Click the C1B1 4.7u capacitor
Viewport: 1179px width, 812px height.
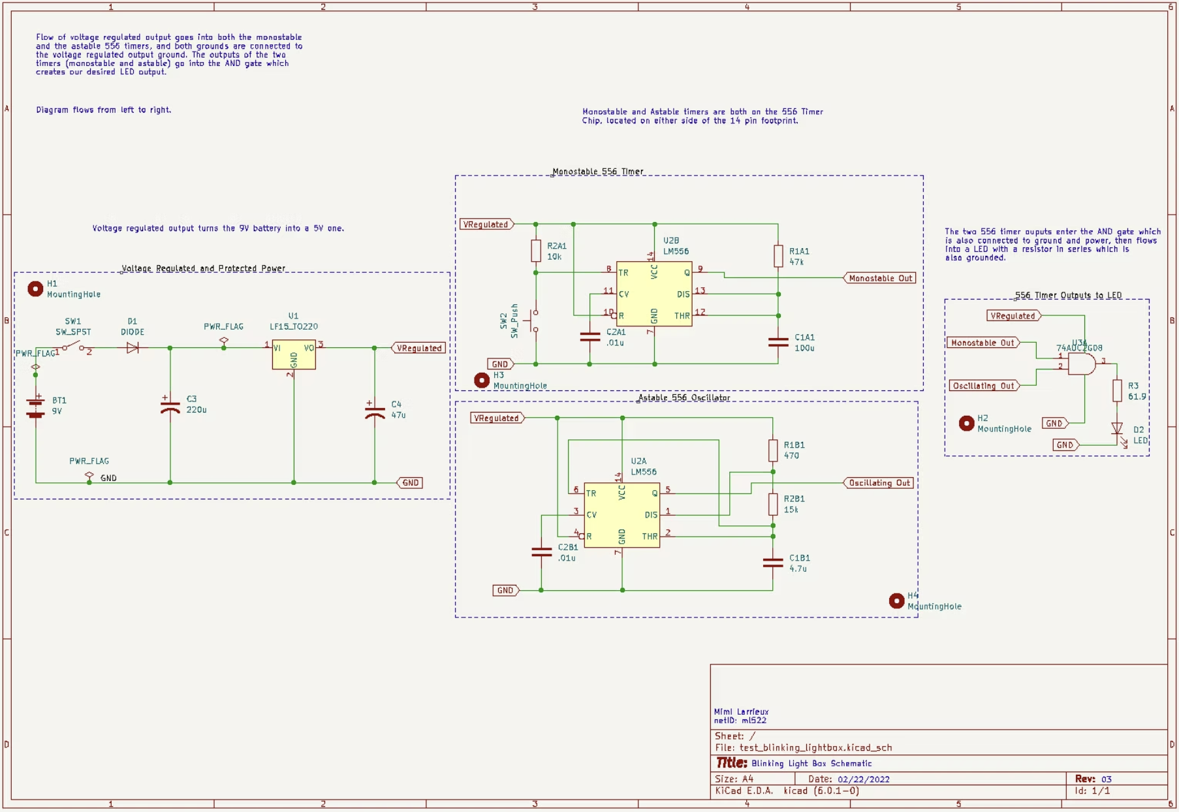[x=773, y=562]
